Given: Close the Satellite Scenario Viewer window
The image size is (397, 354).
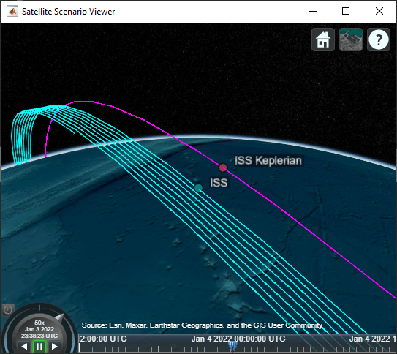Looking at the screenshot, I should pyautogui.click(x=379, y=11).
